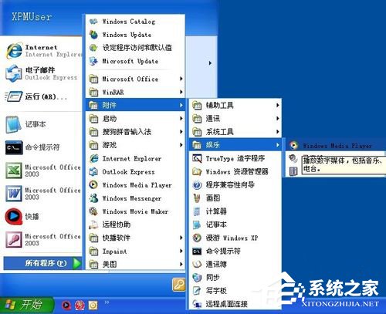Launch Microsoft Office Excel 2003 icon

pos(14,171)
